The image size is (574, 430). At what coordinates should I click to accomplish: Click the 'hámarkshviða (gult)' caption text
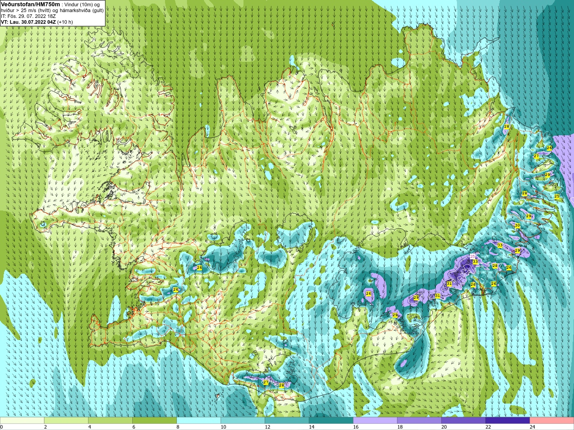pos(82,10)
